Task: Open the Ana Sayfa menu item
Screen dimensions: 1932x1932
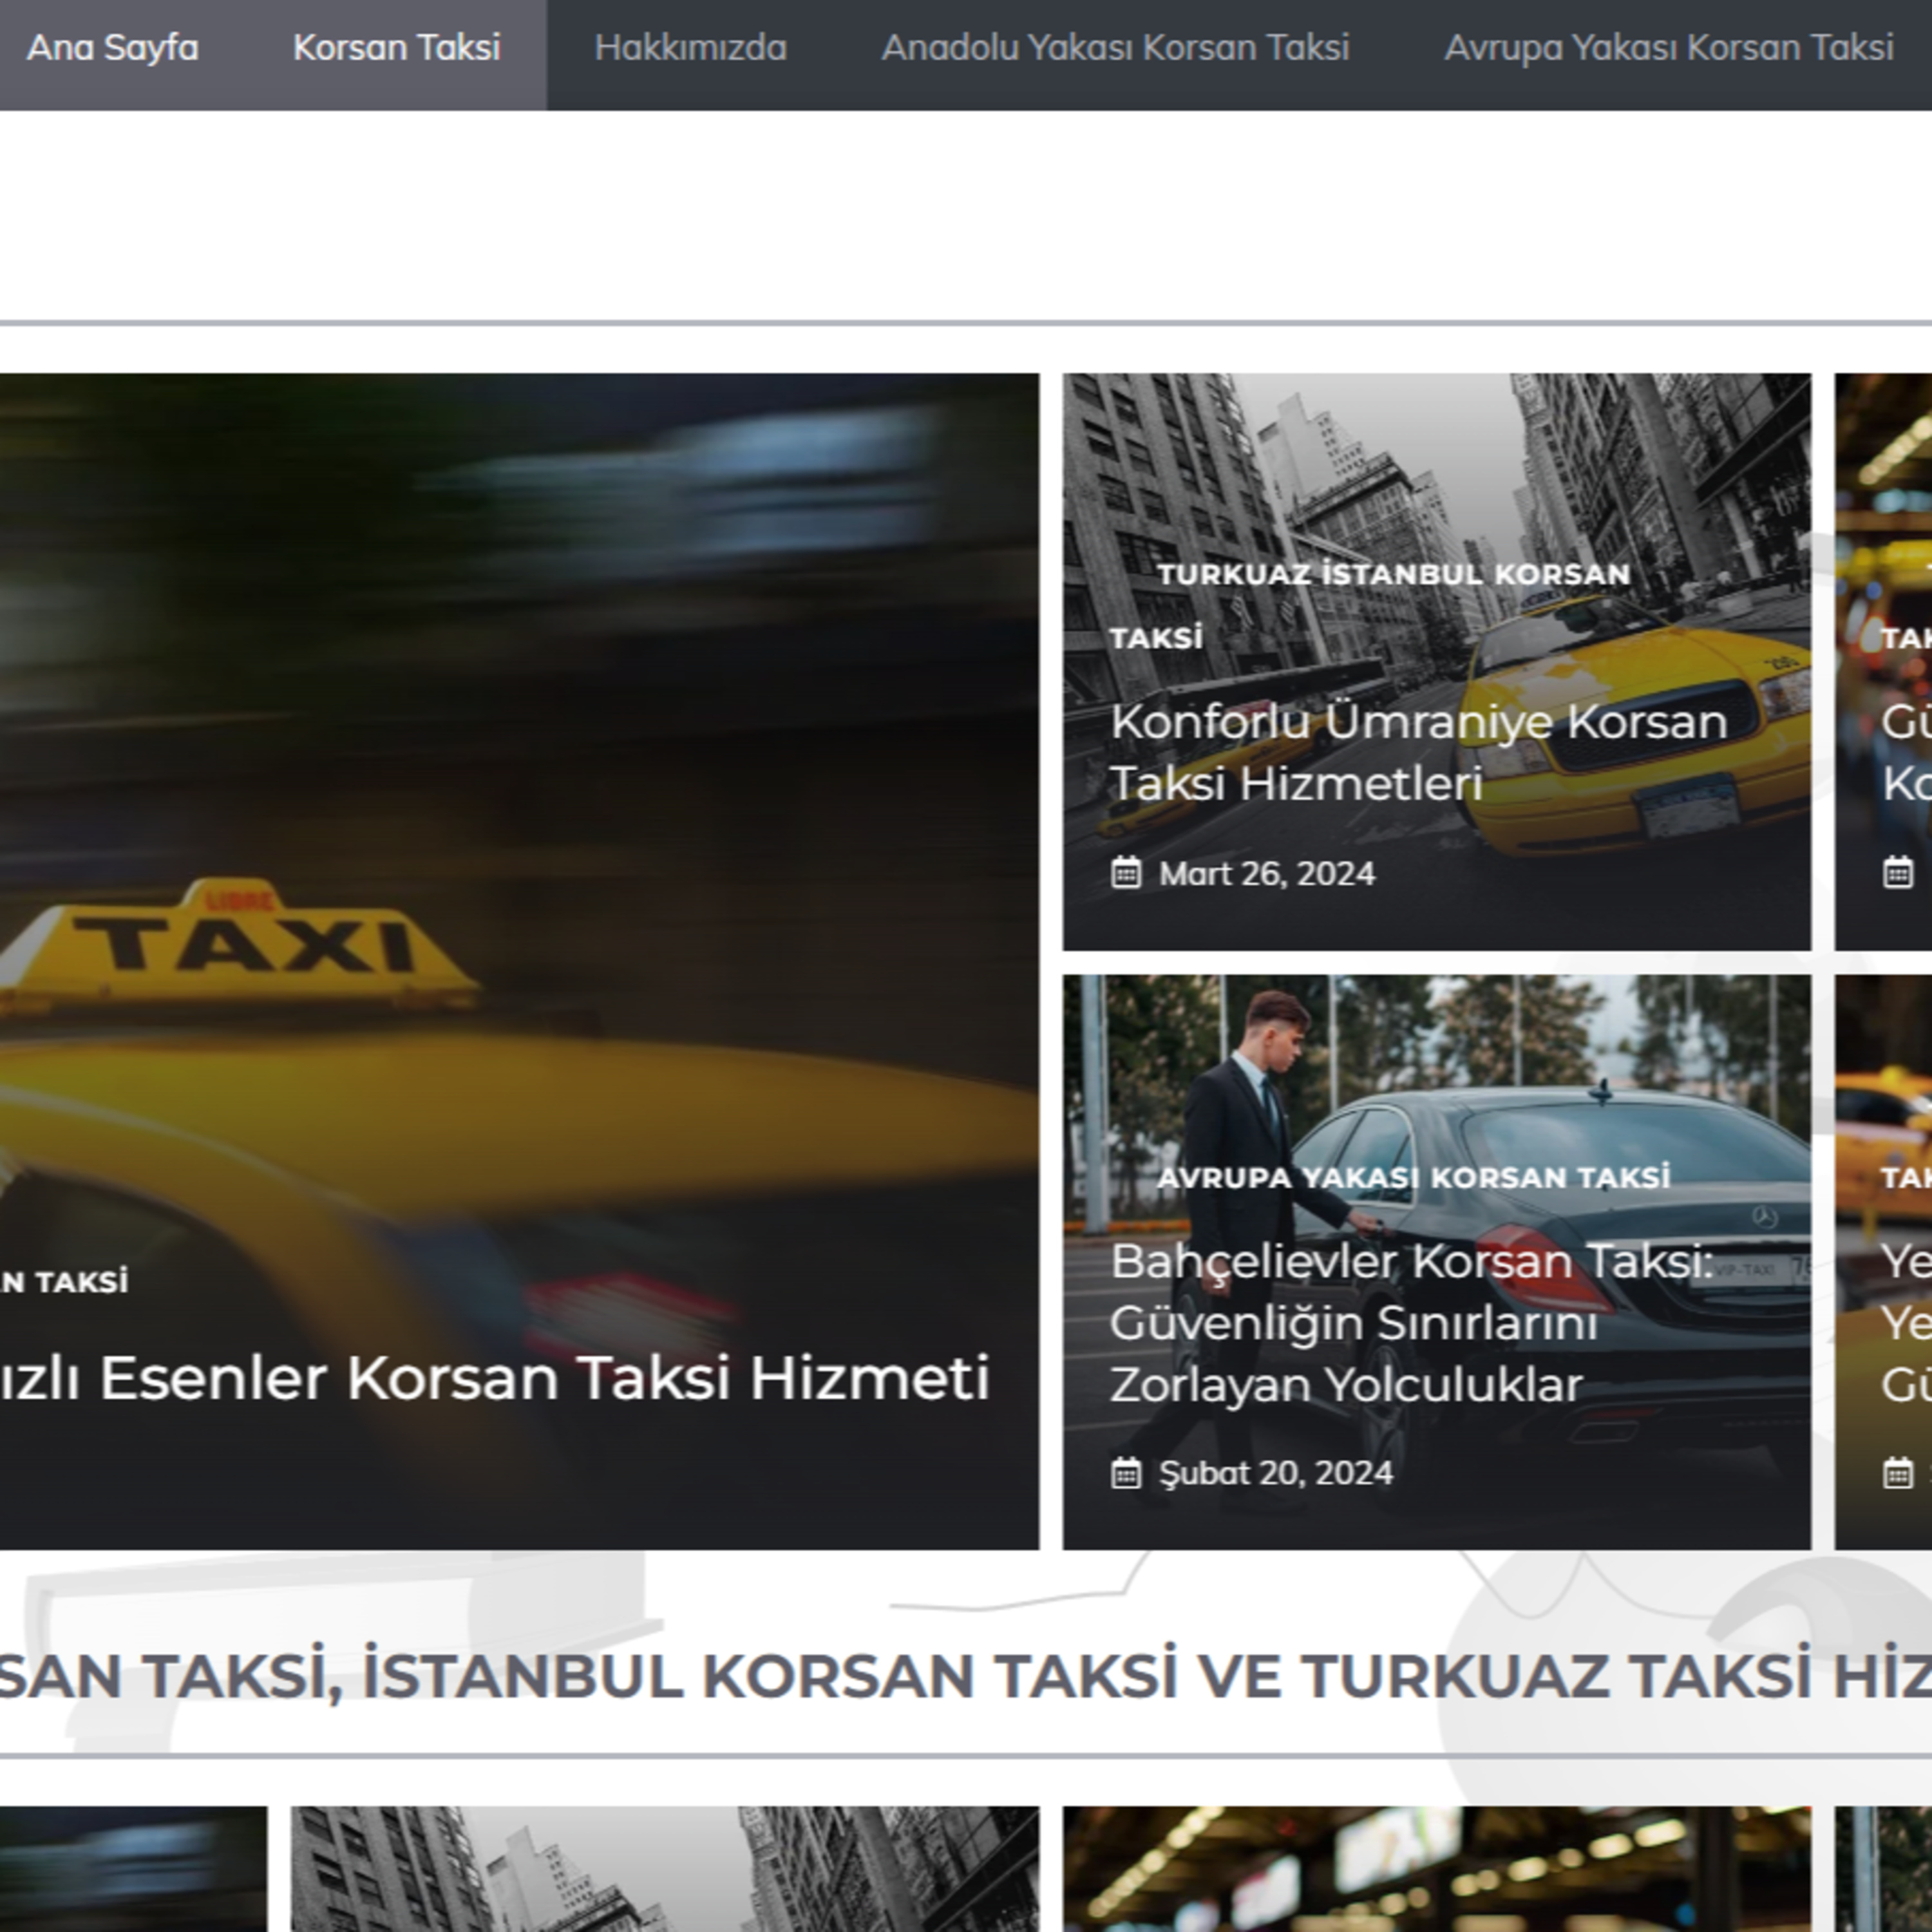Action: tap(112, 48)
